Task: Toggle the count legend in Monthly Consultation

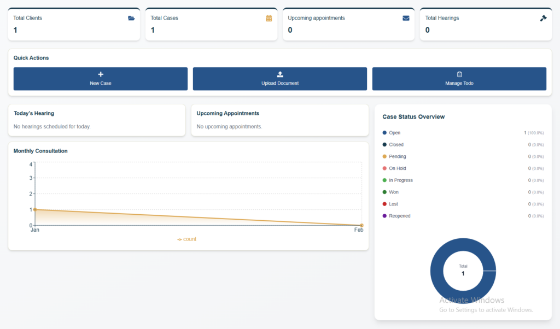Action: 187,239
